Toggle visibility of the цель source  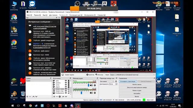(66, 81)
